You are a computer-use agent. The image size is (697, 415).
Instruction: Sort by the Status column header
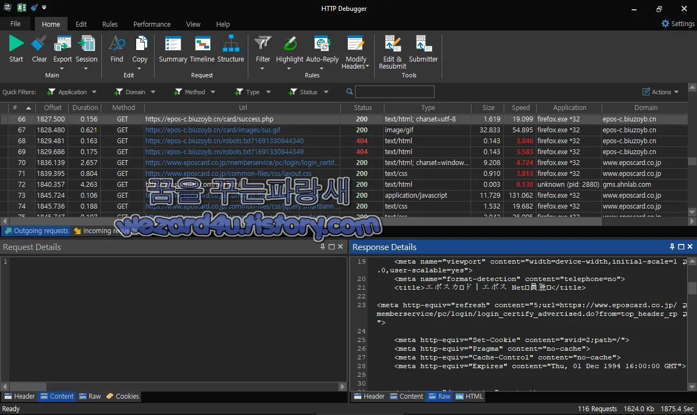tap(363, 108)
